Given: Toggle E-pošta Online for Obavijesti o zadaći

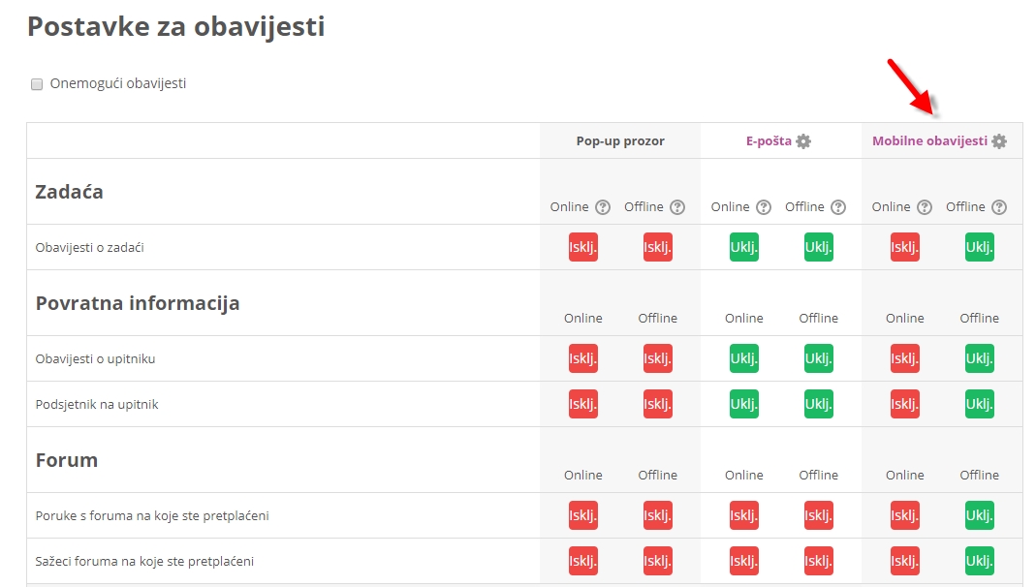Looking at the screenshot, I should [x=744, y=247].
